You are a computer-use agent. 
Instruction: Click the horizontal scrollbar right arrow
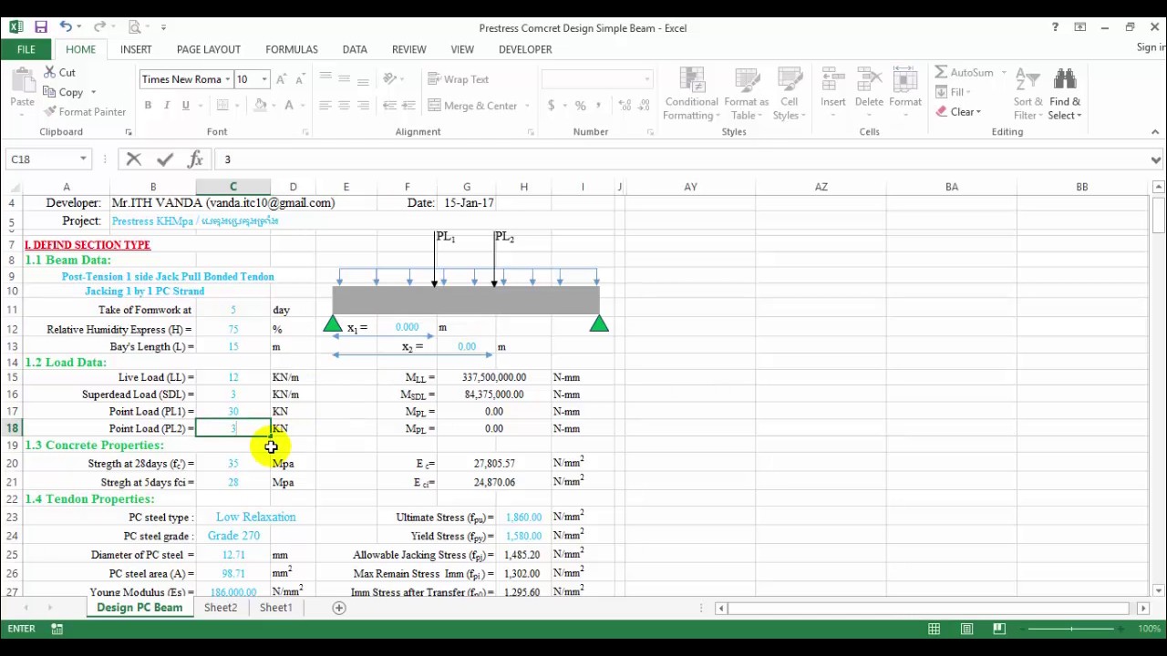point(1142,608)
